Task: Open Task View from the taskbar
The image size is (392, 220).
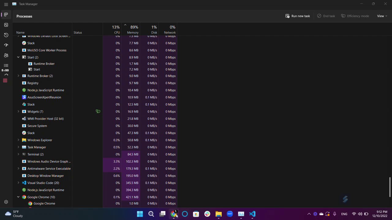Action: (x=162, y=214)
